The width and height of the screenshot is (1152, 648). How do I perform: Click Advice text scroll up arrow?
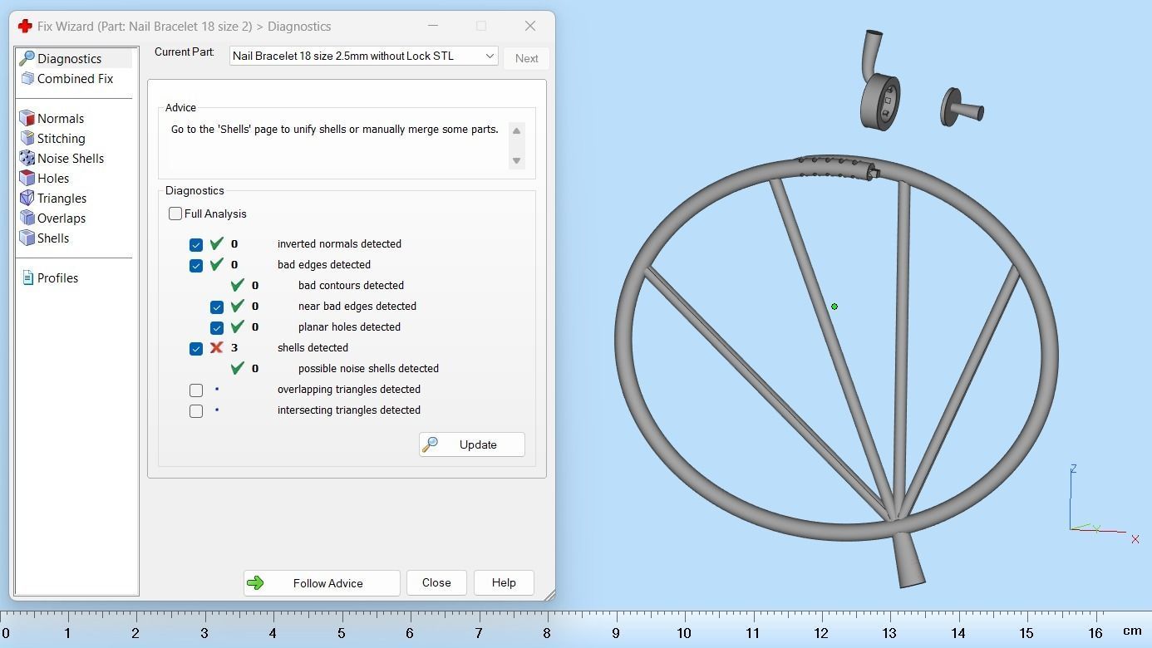coord(516,131)
